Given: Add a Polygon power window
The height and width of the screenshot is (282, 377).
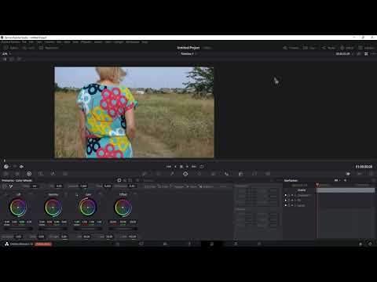Looking at the screenshot, I should [x=178, y=186].
